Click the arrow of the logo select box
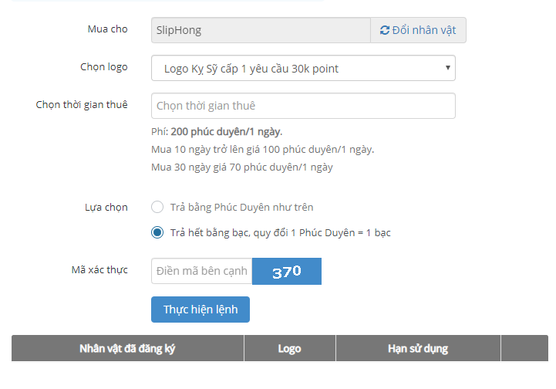 447,69
